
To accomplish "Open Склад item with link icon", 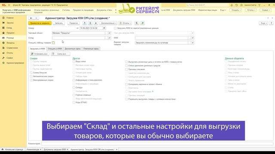I will [110, 38].
